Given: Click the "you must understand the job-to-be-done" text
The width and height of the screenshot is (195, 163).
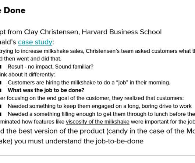Looking at the screenshot, I should point(72,141).
